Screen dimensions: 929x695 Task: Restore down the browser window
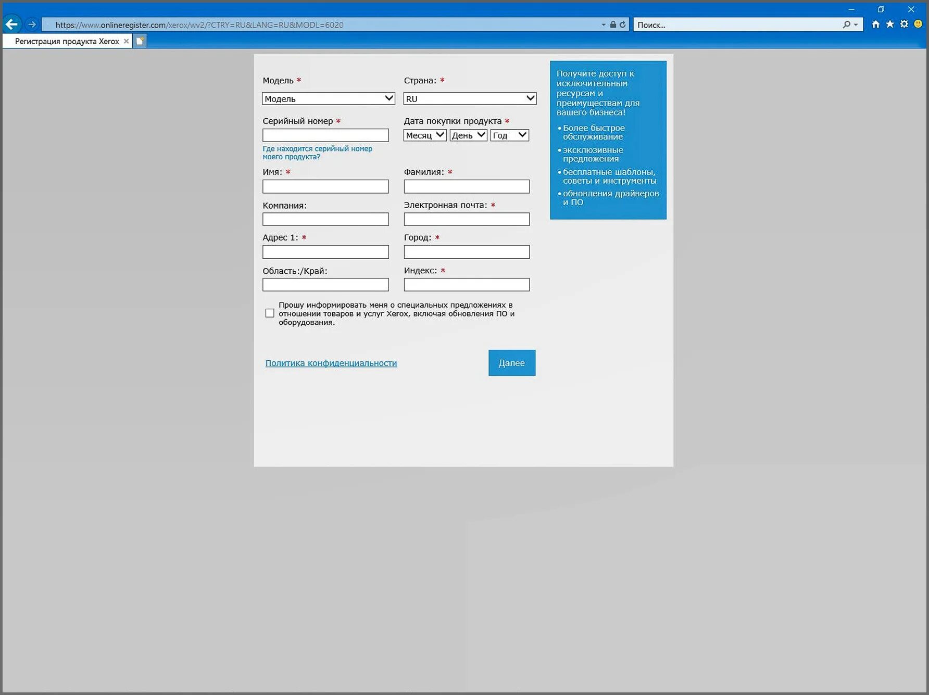point(881,9)
